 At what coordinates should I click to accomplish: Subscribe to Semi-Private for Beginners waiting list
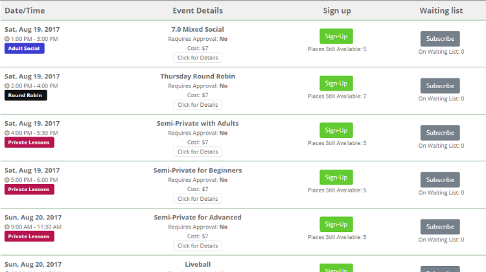tap(440, 180)
